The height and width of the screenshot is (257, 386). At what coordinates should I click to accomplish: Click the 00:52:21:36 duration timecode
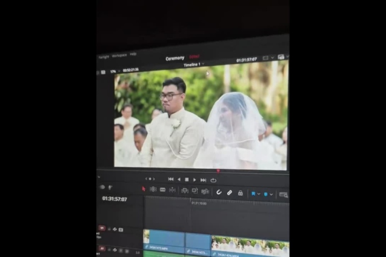(x=130, y=70)
